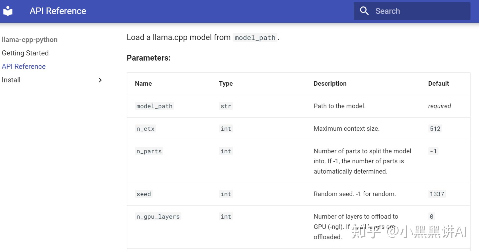Click the n_parts parameter code label

coord(149,151)
